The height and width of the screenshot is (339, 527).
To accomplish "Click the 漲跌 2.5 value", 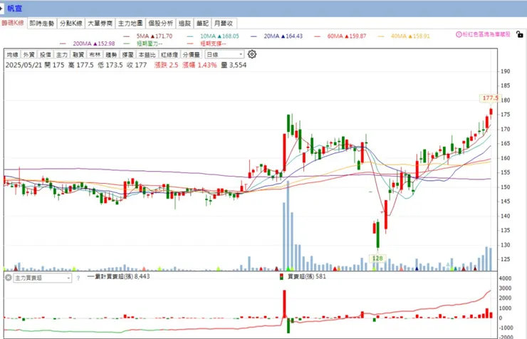I will click(x=166, y=66).
